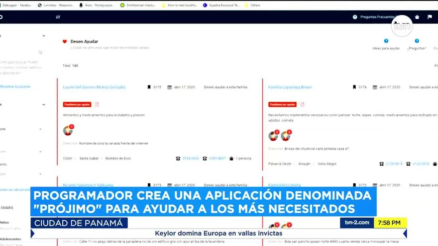This screenshot has height=246, width=438.
Task: Open Quadra Exclusive bookmark
Action: (221, 5)
